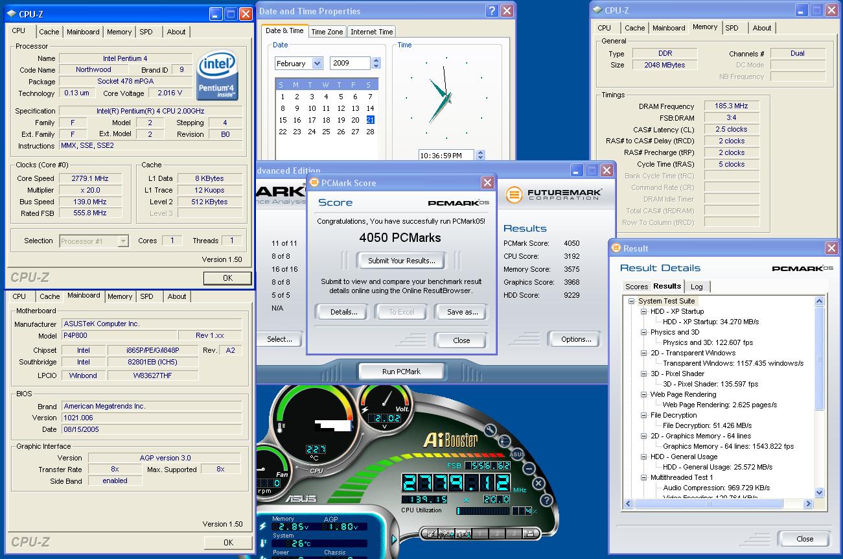Collapse the Web Page Rendering node

644,394
